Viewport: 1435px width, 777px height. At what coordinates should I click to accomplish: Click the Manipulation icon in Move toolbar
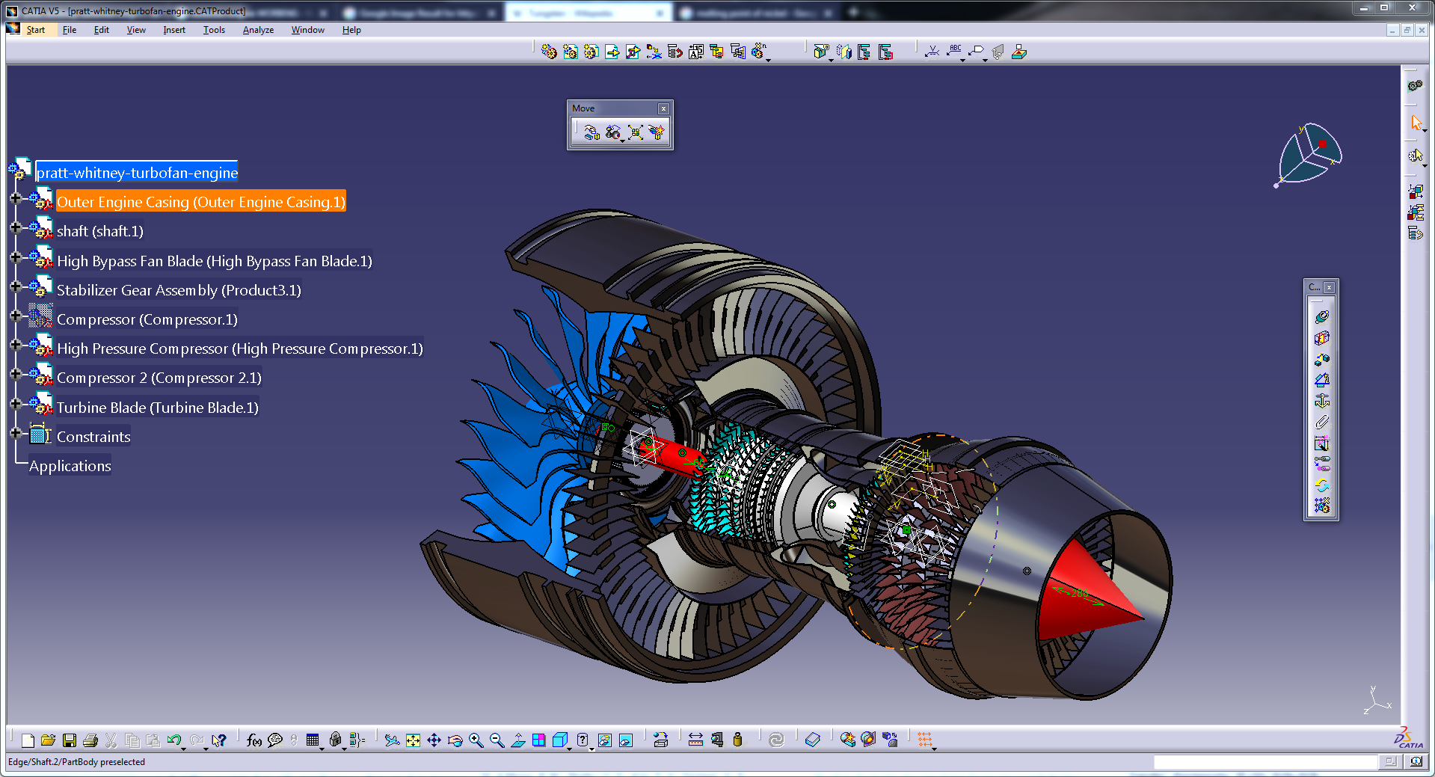tap(591, 132)
